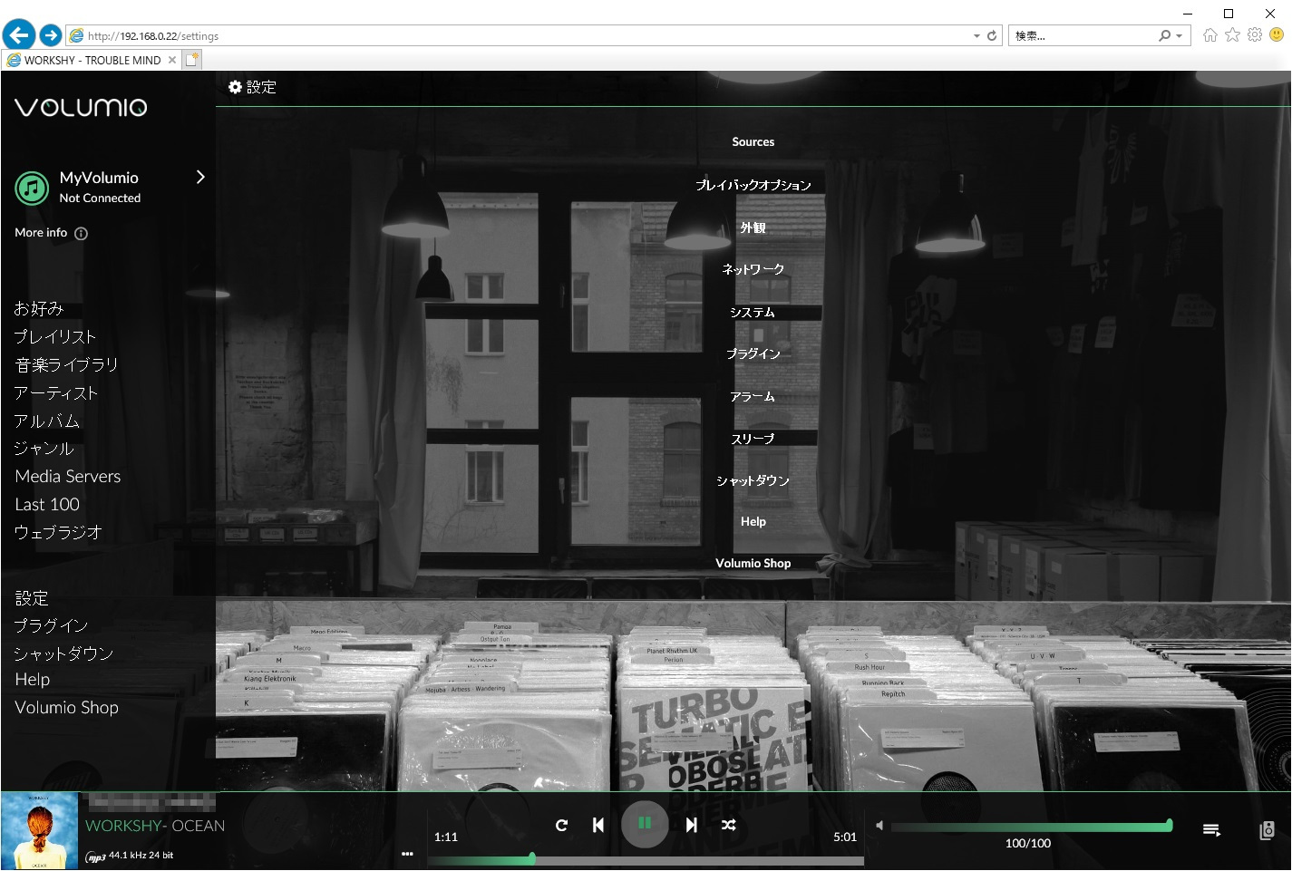
Task: Refresh the page in the address bar
Action: [992, 36]
